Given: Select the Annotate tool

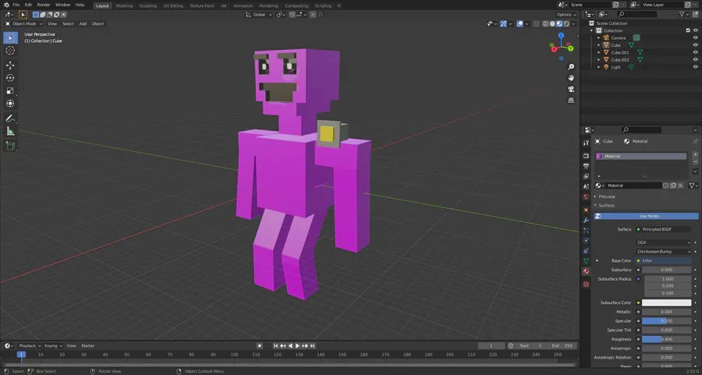Looking at the screenshot, I should point(10,119).
